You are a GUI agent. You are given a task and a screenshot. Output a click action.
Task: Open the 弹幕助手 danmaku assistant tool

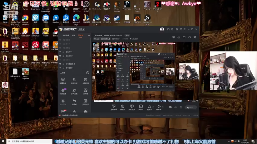[x=63, y=81]
